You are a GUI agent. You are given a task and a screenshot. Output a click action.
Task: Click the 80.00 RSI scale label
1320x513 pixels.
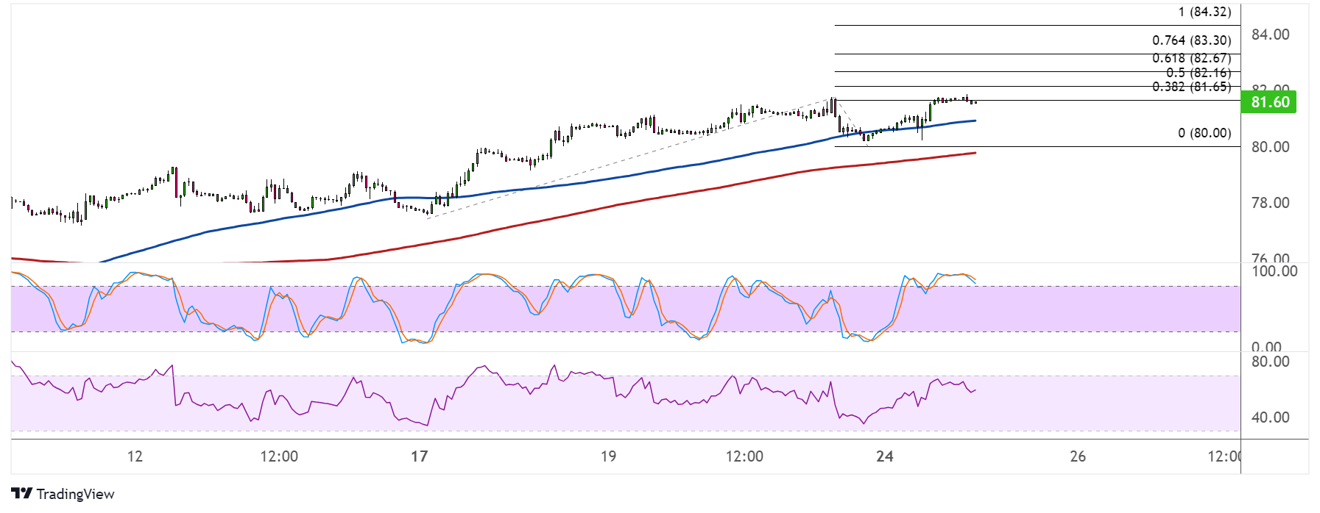pos(1271,362)
